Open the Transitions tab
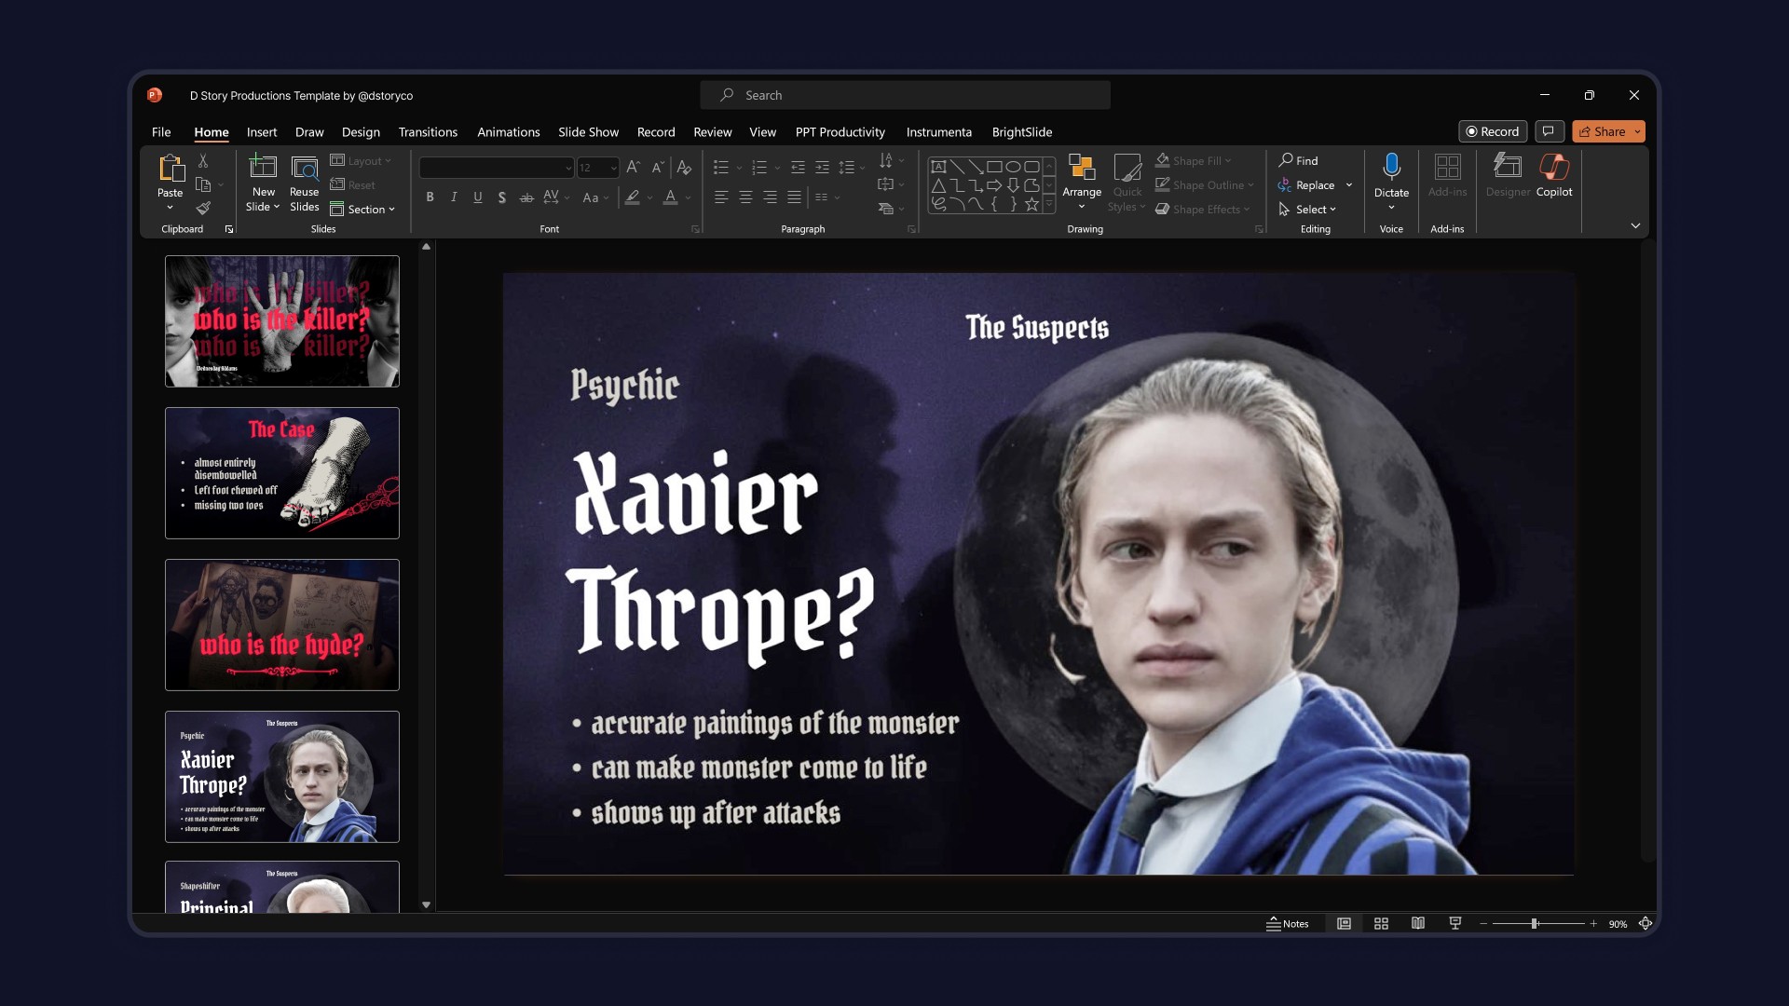This screenshot has width=1789, height=1006. click(x=428, y=132)
